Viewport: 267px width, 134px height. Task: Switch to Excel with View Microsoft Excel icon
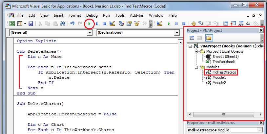tap(12, 24)
